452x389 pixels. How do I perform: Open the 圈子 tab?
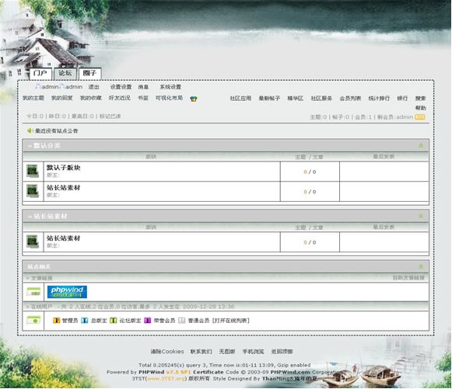(90, 73)
